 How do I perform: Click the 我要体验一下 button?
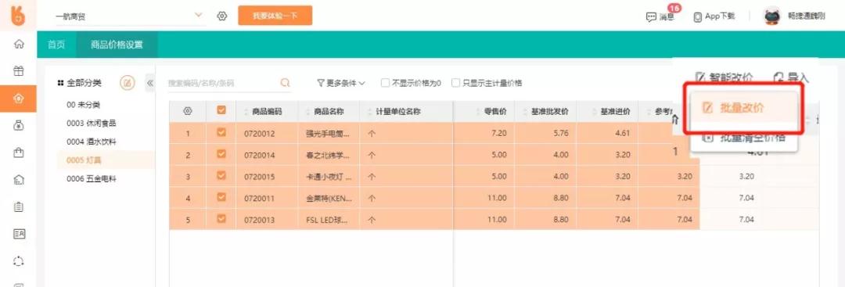click(x=275, y=16)
